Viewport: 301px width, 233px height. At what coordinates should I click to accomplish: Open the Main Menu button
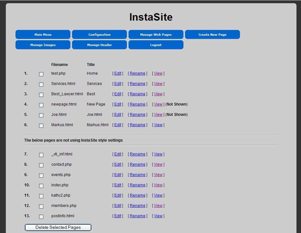pos(43,34)
